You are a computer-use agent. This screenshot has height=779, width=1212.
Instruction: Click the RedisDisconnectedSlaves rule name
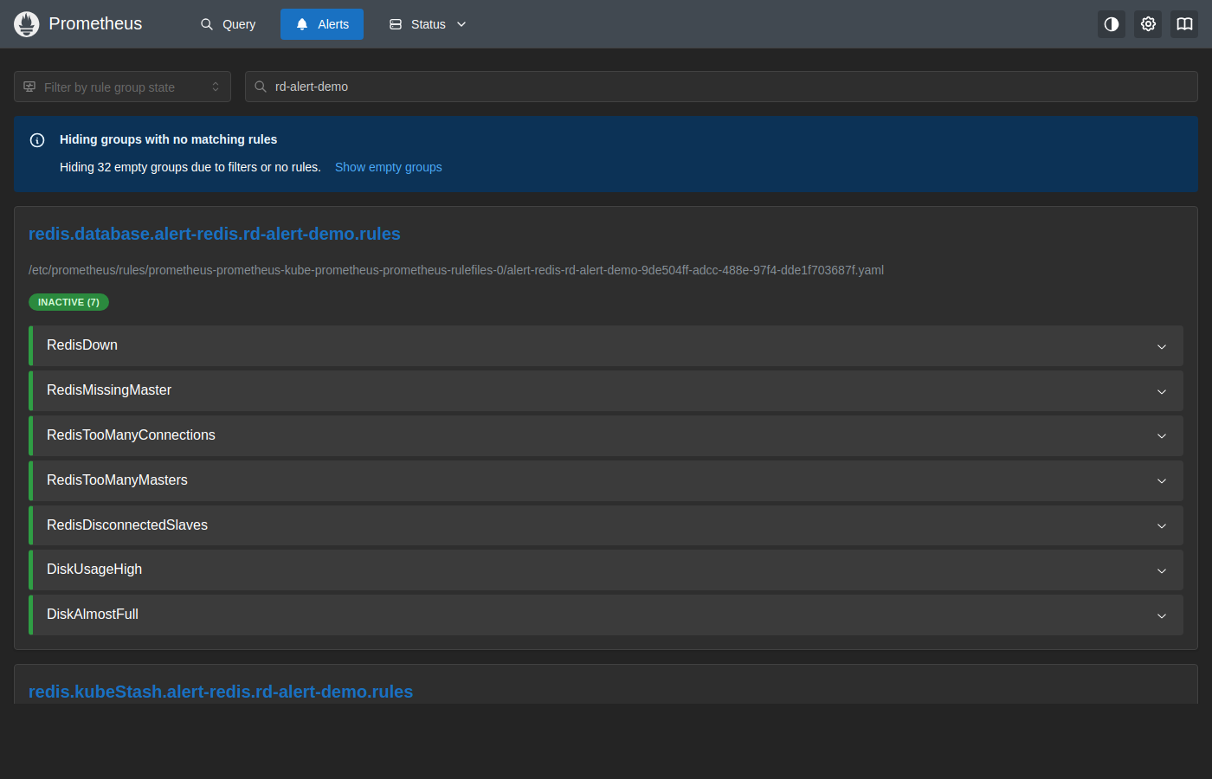click(127, 525)
